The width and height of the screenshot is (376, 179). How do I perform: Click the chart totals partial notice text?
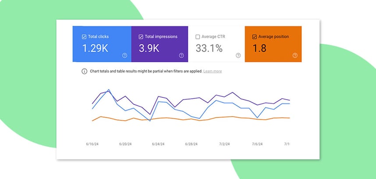tap(146, 71)
